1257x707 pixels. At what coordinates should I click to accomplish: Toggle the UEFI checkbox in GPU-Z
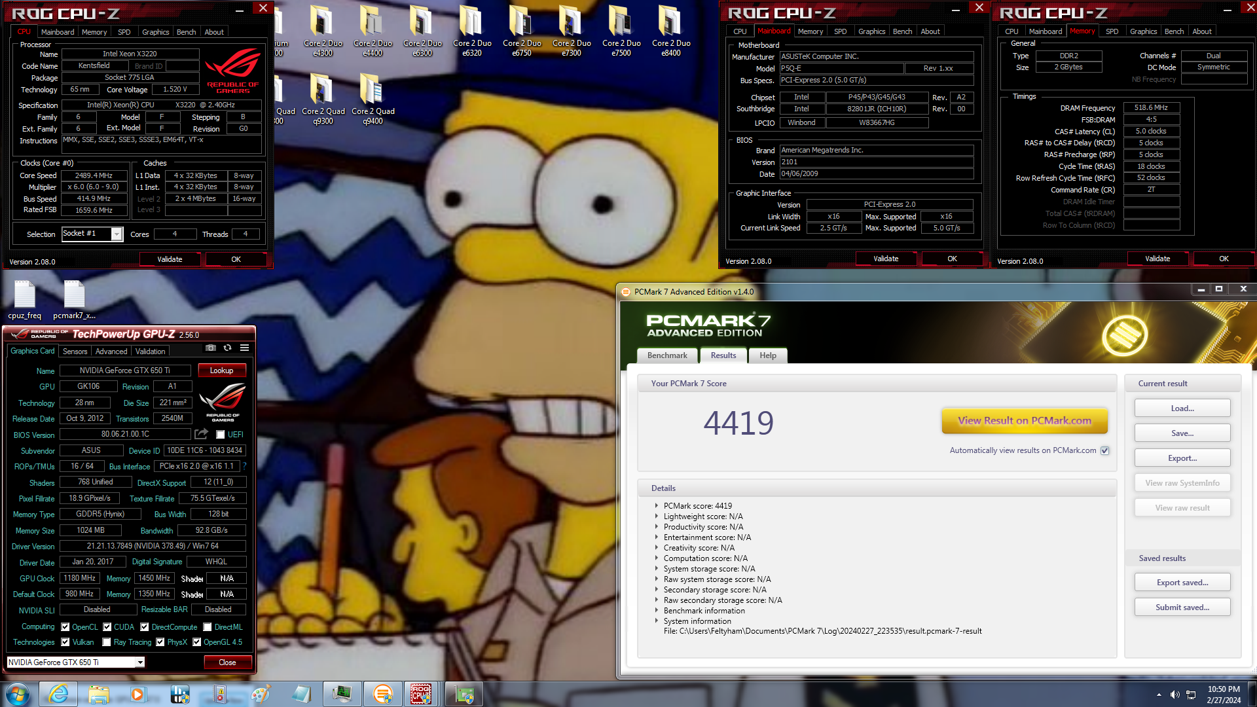point(221,434)
